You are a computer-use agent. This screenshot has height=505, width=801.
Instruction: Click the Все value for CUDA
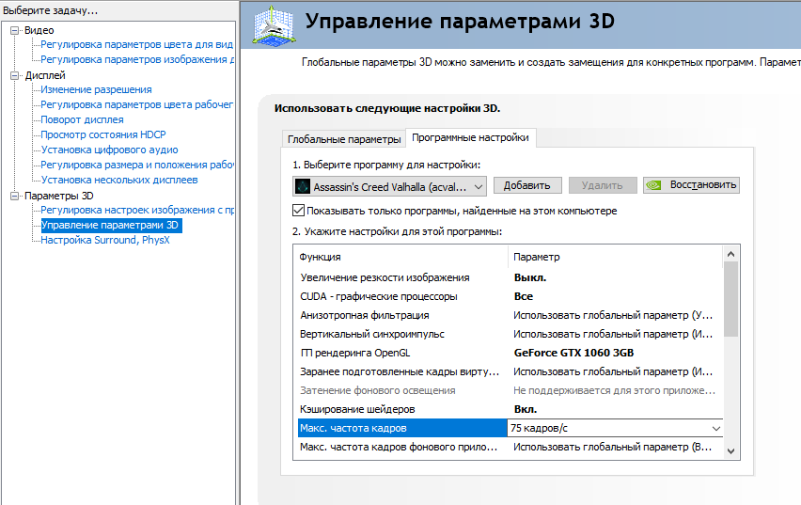click(x=523, y=296)
